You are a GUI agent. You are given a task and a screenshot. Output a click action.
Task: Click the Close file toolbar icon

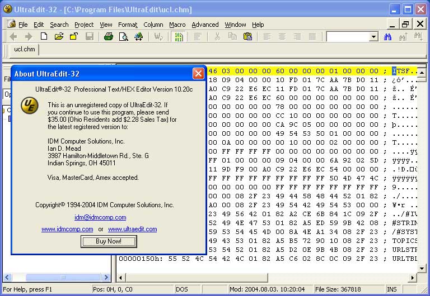[74, 36]
